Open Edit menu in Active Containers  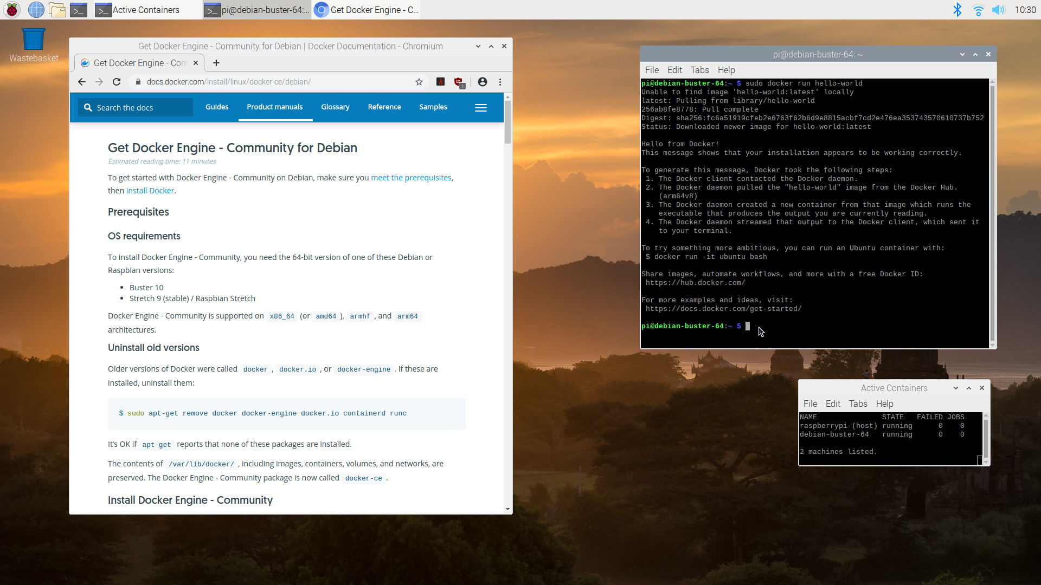[x=832, y=404]
